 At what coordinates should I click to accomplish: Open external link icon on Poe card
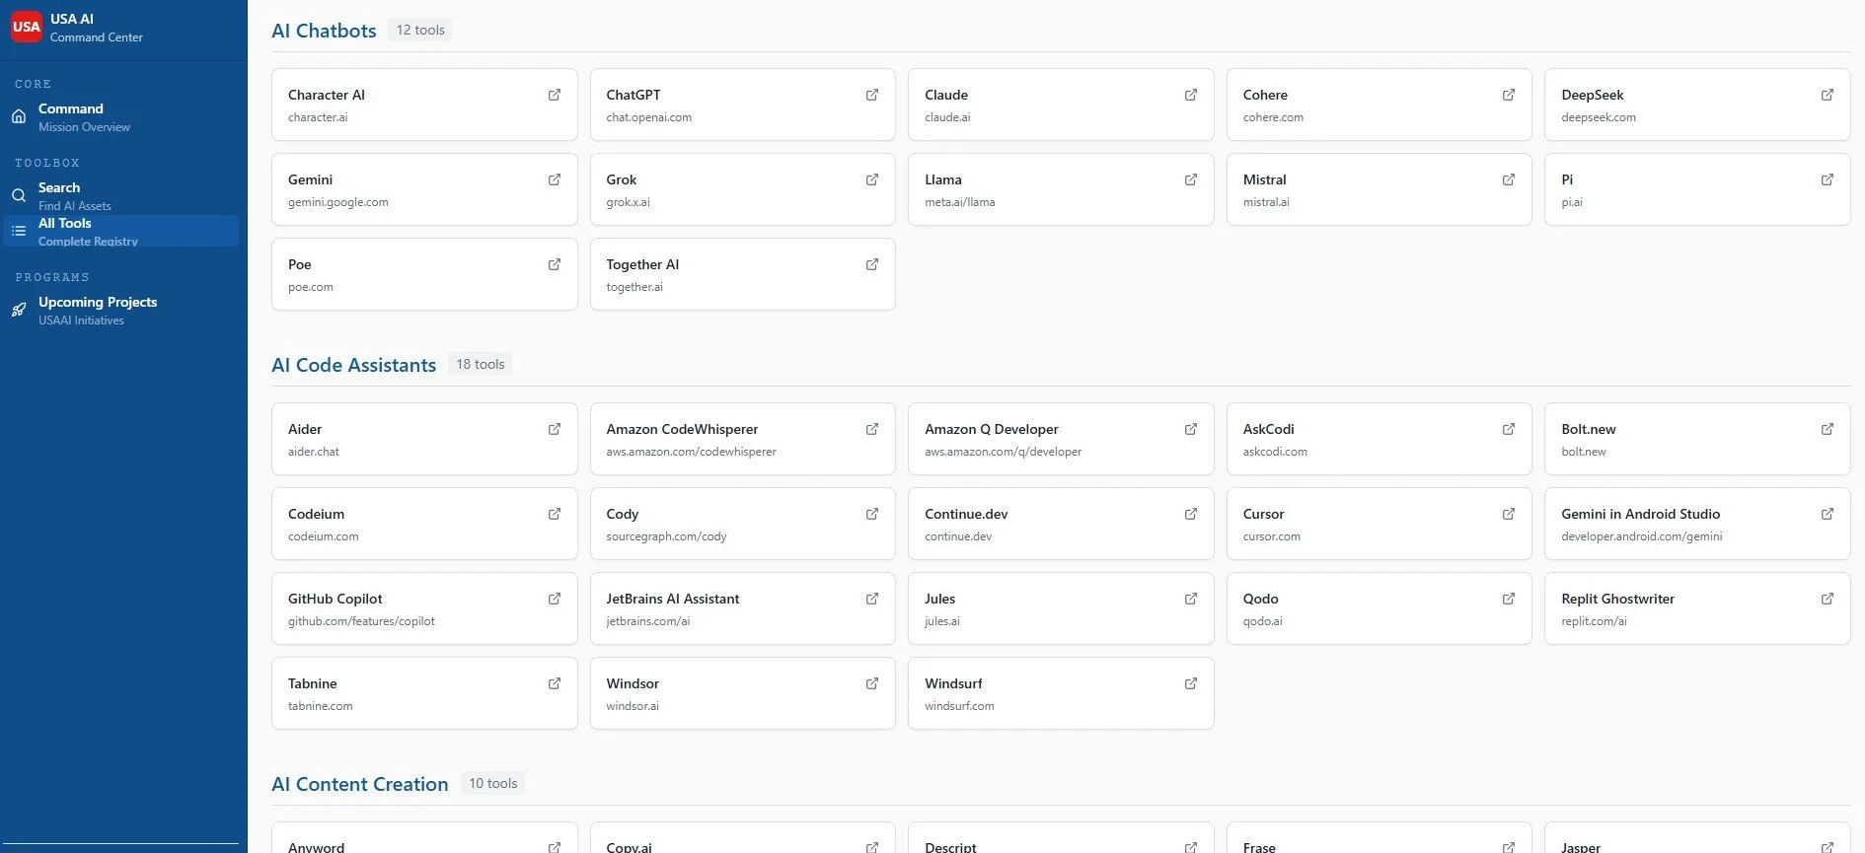click(x=555, y=264)
